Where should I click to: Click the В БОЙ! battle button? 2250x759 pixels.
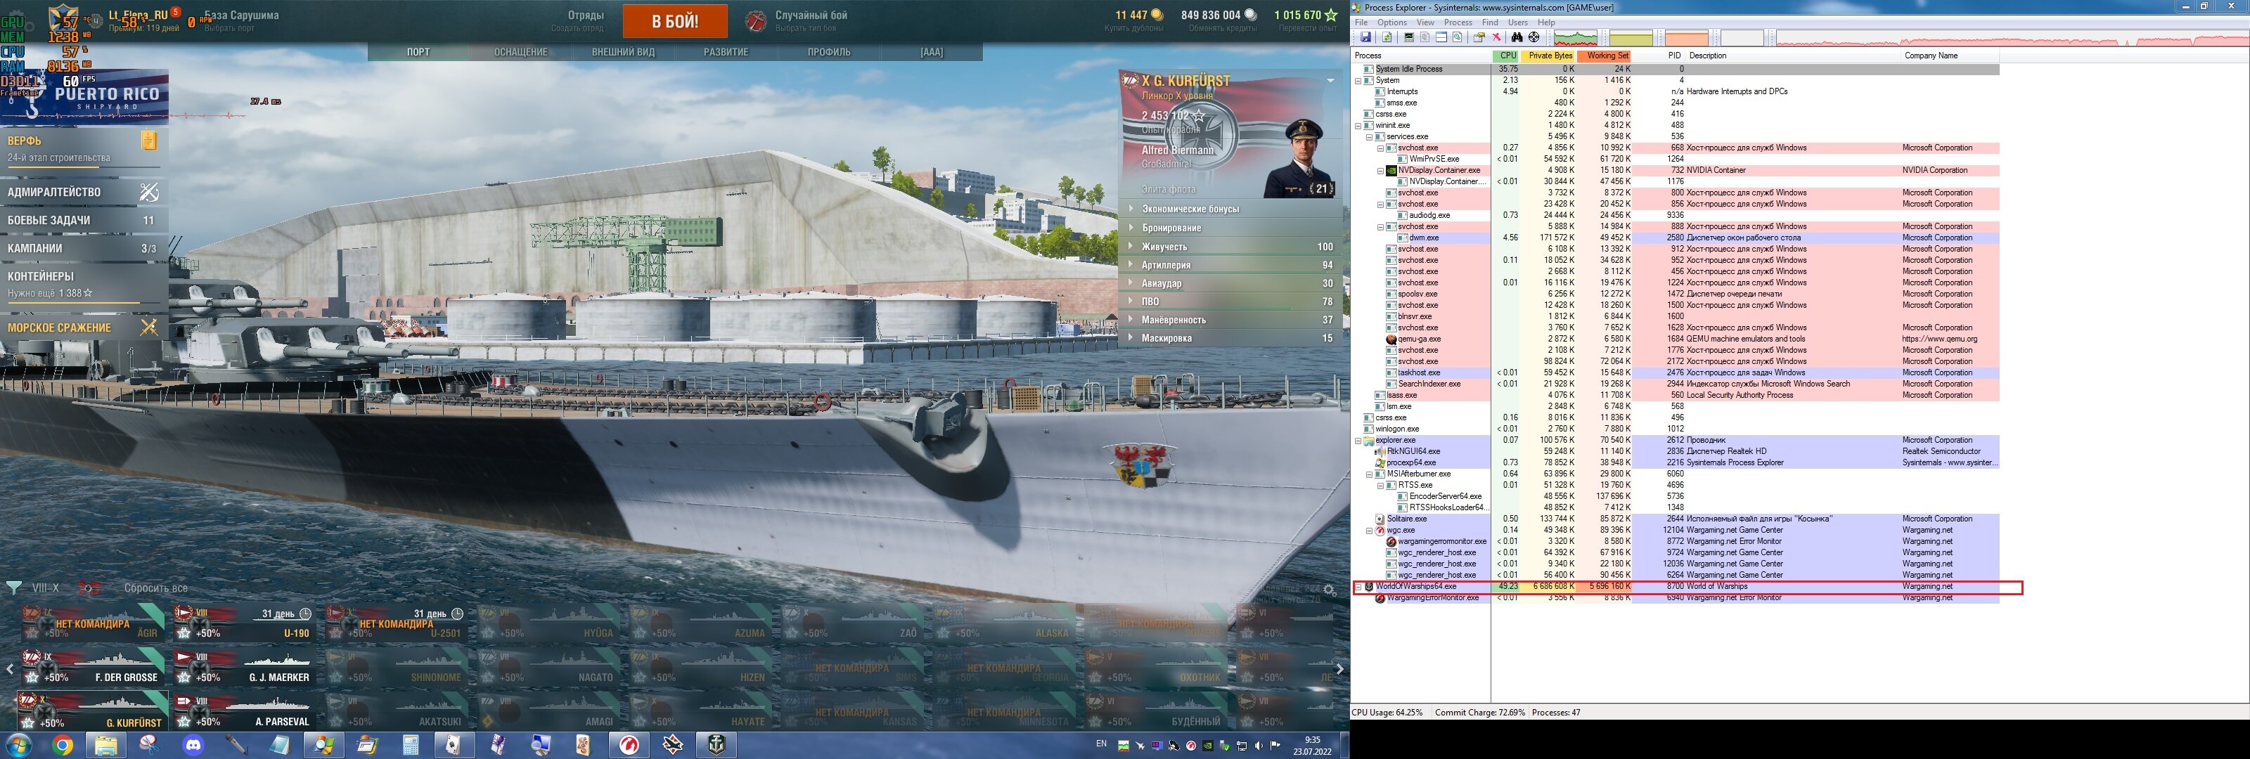(675, 21)
